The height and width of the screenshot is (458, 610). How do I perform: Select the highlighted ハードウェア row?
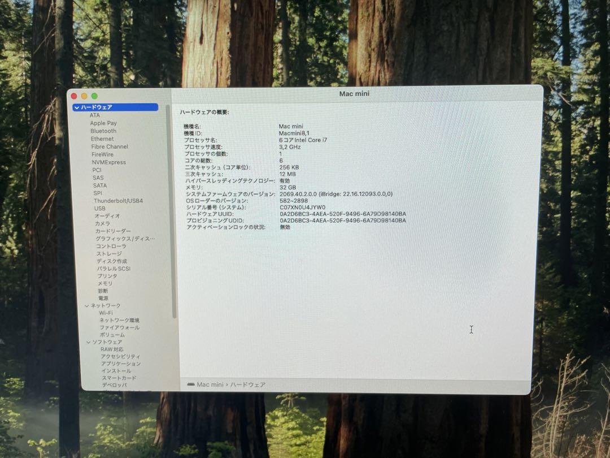(115, 107)
